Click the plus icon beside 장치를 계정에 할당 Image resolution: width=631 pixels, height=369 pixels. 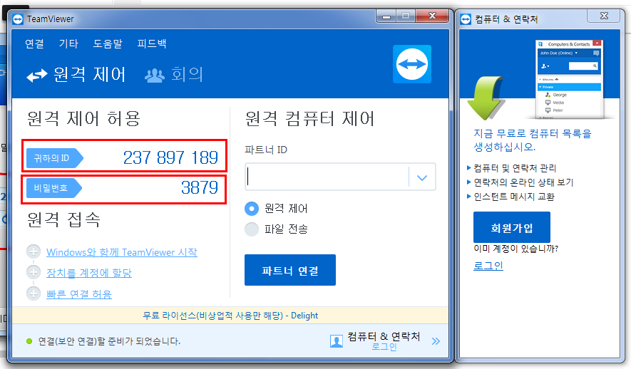[x=34, y=273]
